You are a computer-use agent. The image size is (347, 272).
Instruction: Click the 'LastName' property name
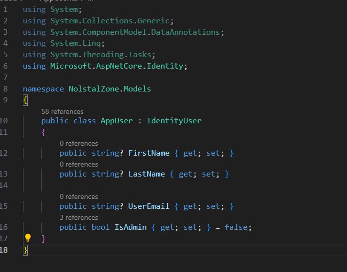pyautogui.click(x=146, y=174)
